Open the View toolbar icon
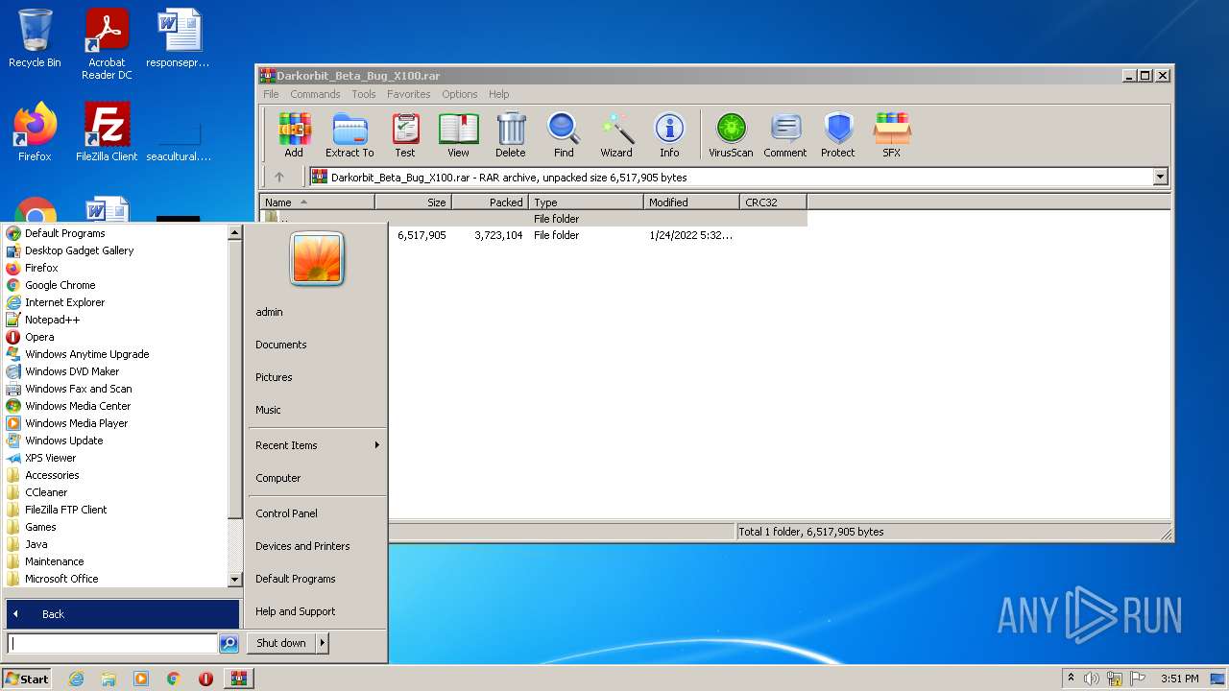This screenshot has width=1229, height=691. 458,134
